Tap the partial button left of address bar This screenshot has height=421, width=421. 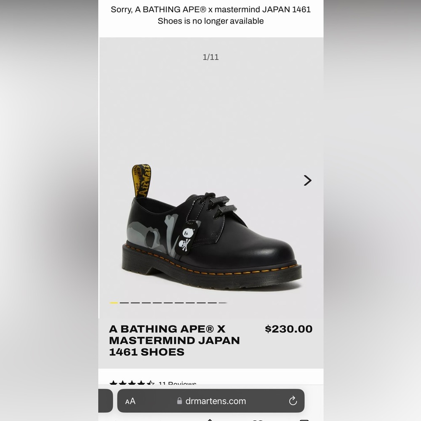tap(105, 401)
